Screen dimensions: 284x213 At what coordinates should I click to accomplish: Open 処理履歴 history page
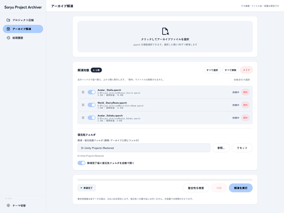coord(23,38)
